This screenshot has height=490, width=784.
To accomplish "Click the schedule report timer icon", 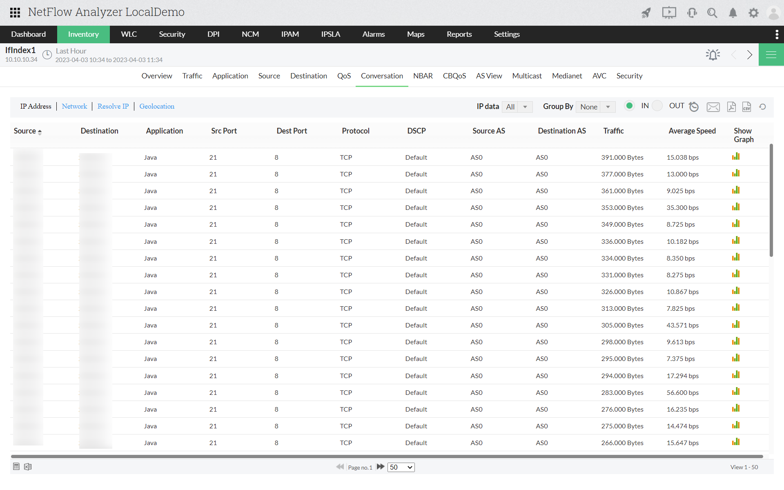I will tap(694, 107).
